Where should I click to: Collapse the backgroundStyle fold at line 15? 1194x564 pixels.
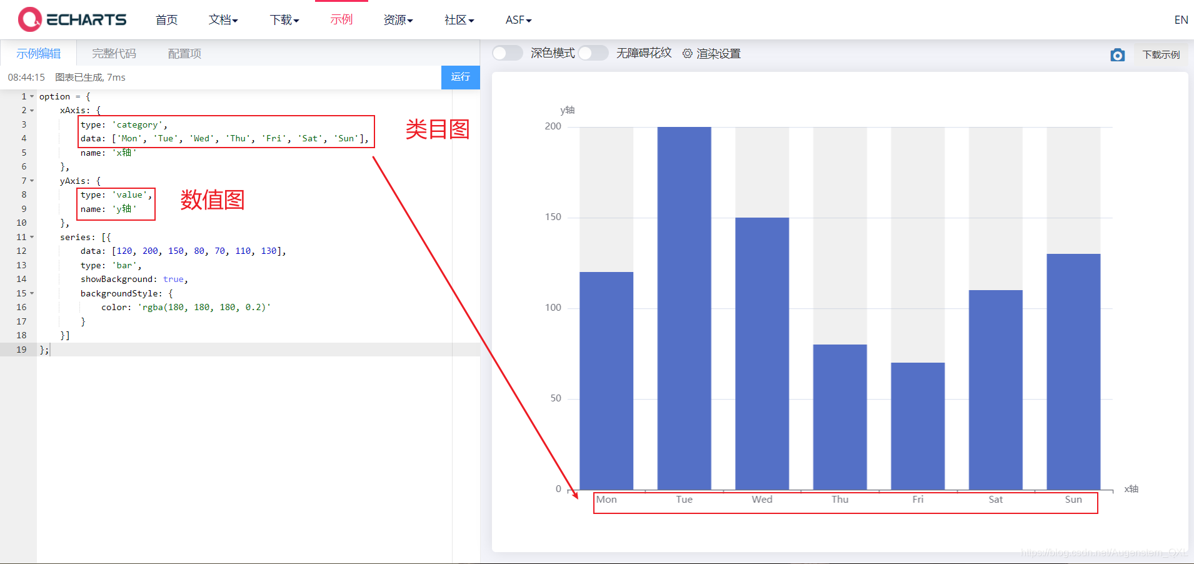coord(32,293)
